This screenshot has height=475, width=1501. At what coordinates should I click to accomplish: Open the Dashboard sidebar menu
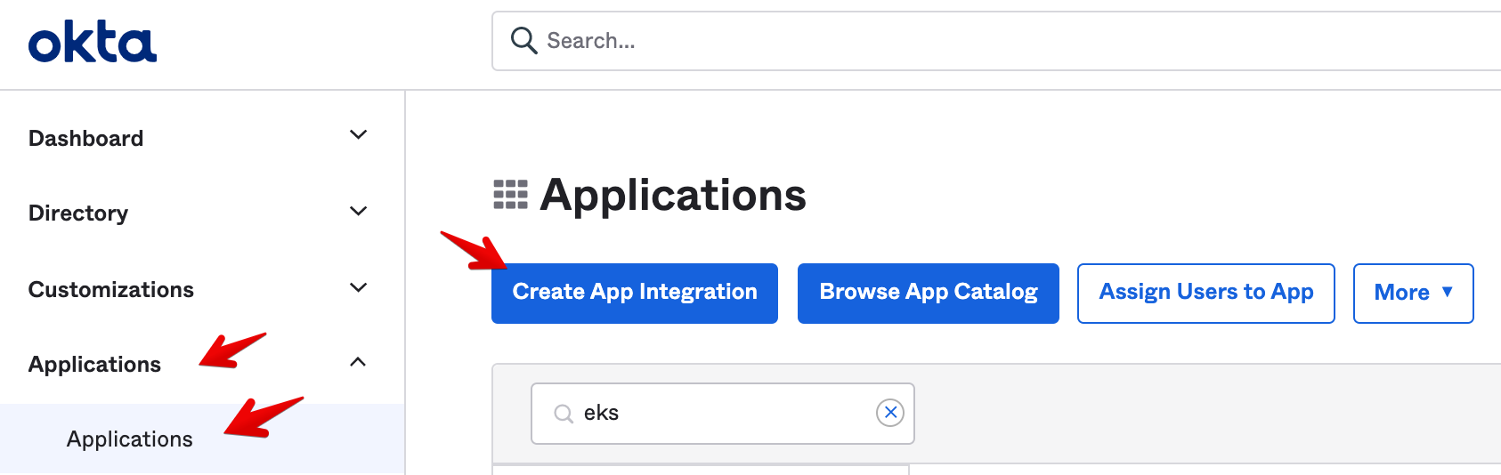[x=86, y=139]
